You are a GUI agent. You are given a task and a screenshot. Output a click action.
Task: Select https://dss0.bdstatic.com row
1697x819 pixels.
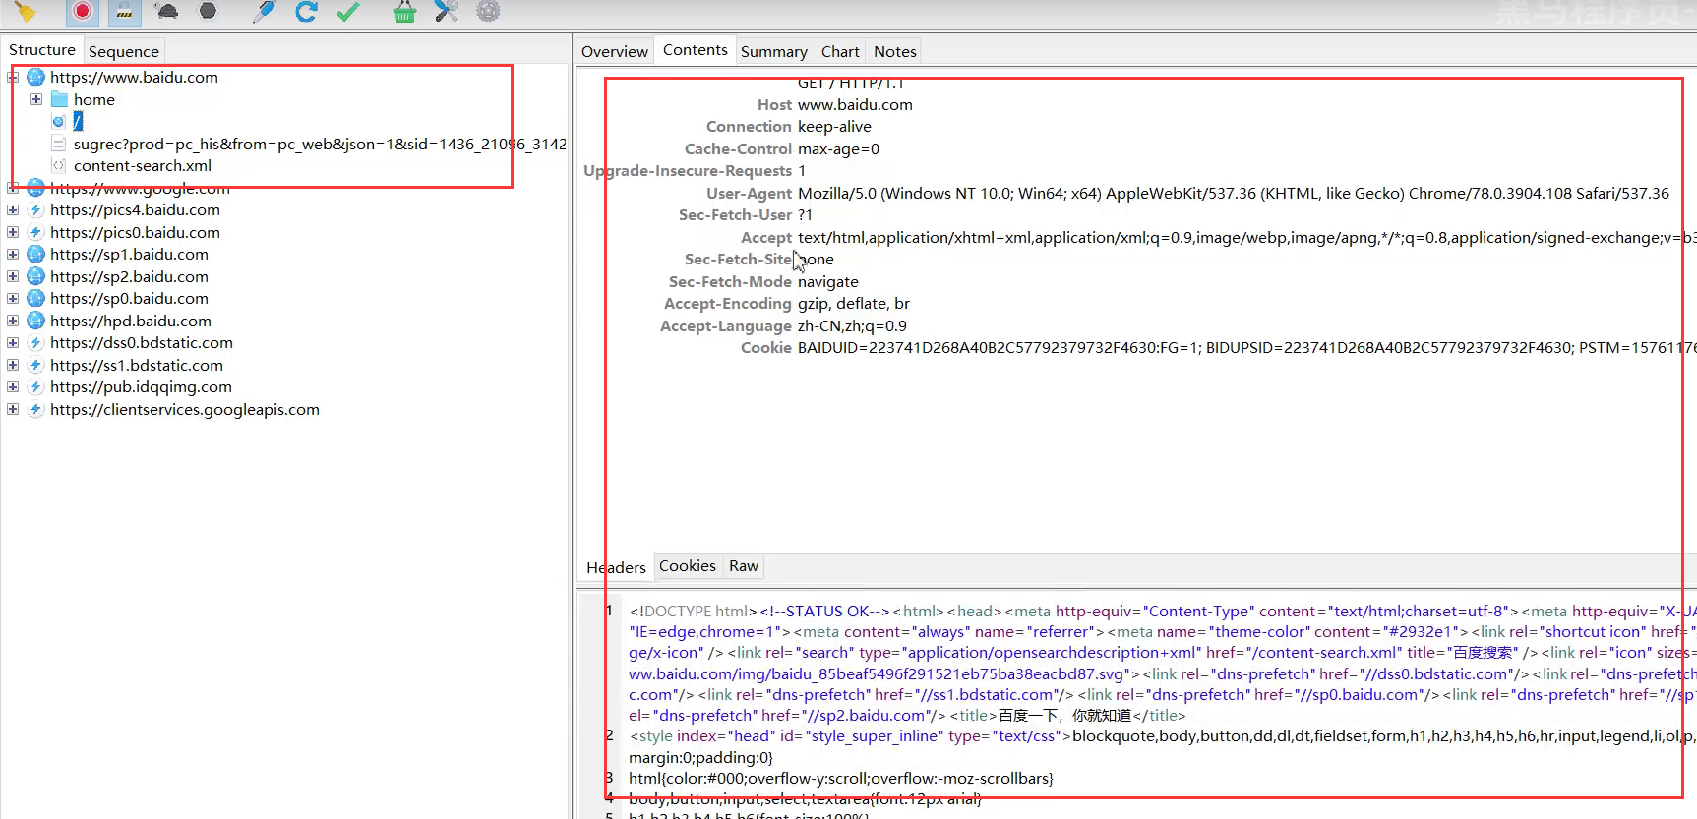pos(142,342)
